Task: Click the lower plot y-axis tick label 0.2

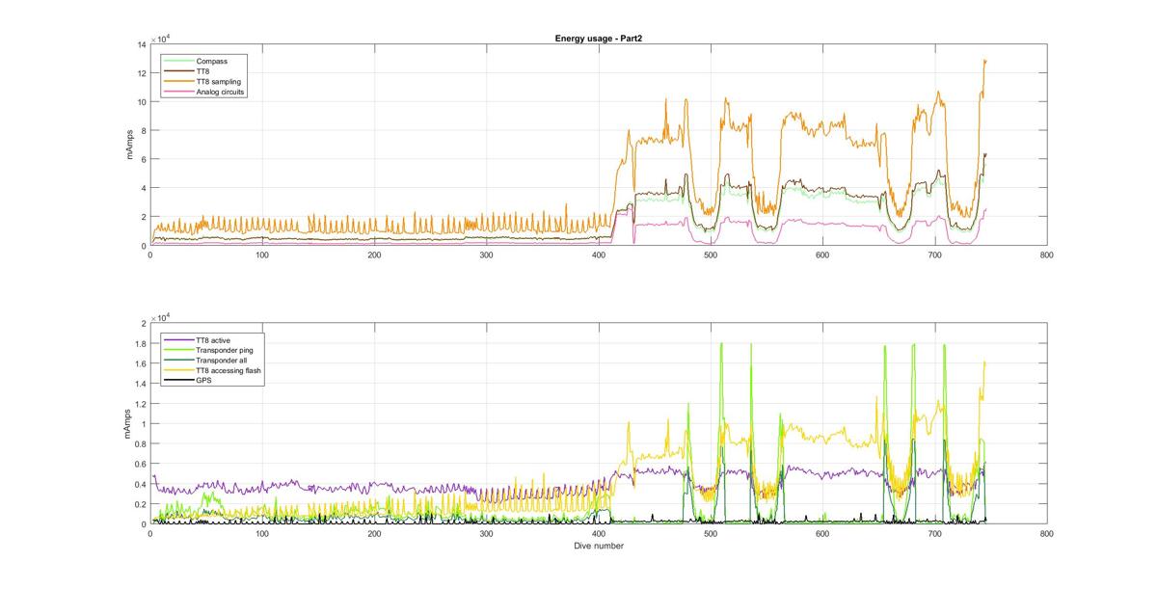Action: (140, 505)
